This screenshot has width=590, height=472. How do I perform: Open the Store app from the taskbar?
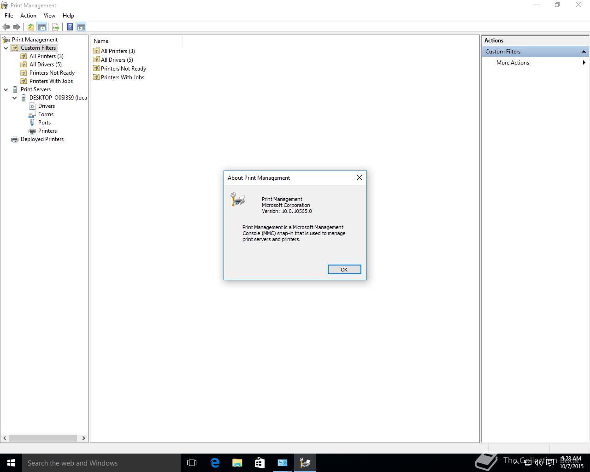click(x=260, y=463)
